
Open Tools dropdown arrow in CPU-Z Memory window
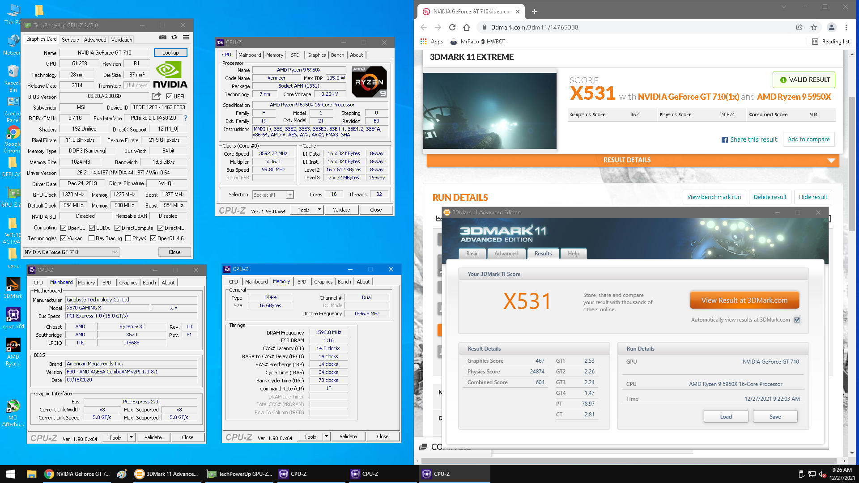(x=326, y=436)
